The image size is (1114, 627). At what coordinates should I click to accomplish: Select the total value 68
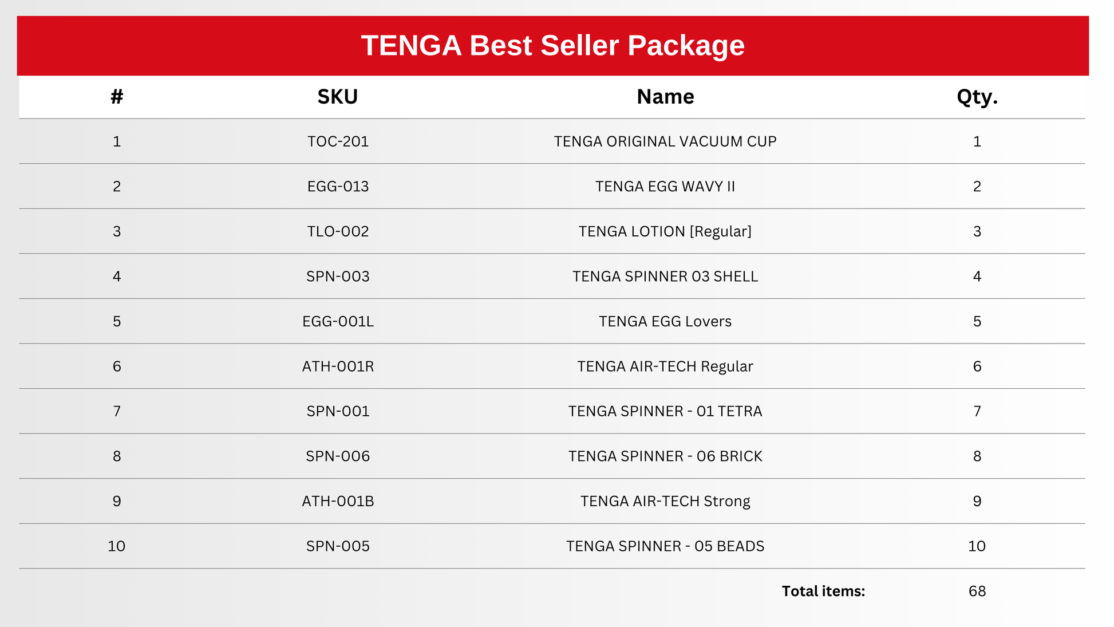pyautogui.click(x=977, y=591)
